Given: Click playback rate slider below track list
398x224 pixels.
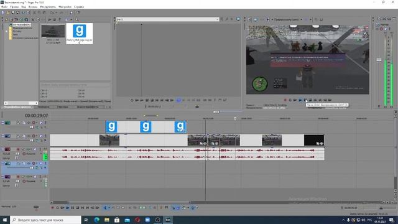Looking at the screenshot, I should (x=36, y=207).
